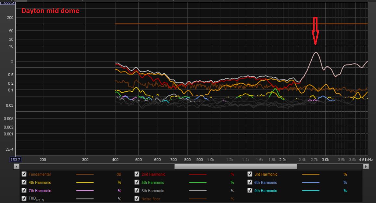
Task: Uncheck the 7th Harmonic checkbox
Action: (x=24, y=190)
